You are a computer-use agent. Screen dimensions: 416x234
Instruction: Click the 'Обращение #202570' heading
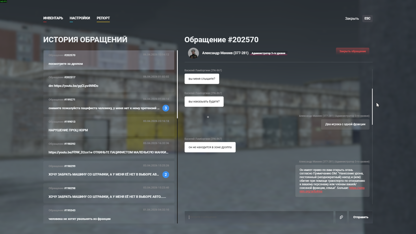coord(221,40)
